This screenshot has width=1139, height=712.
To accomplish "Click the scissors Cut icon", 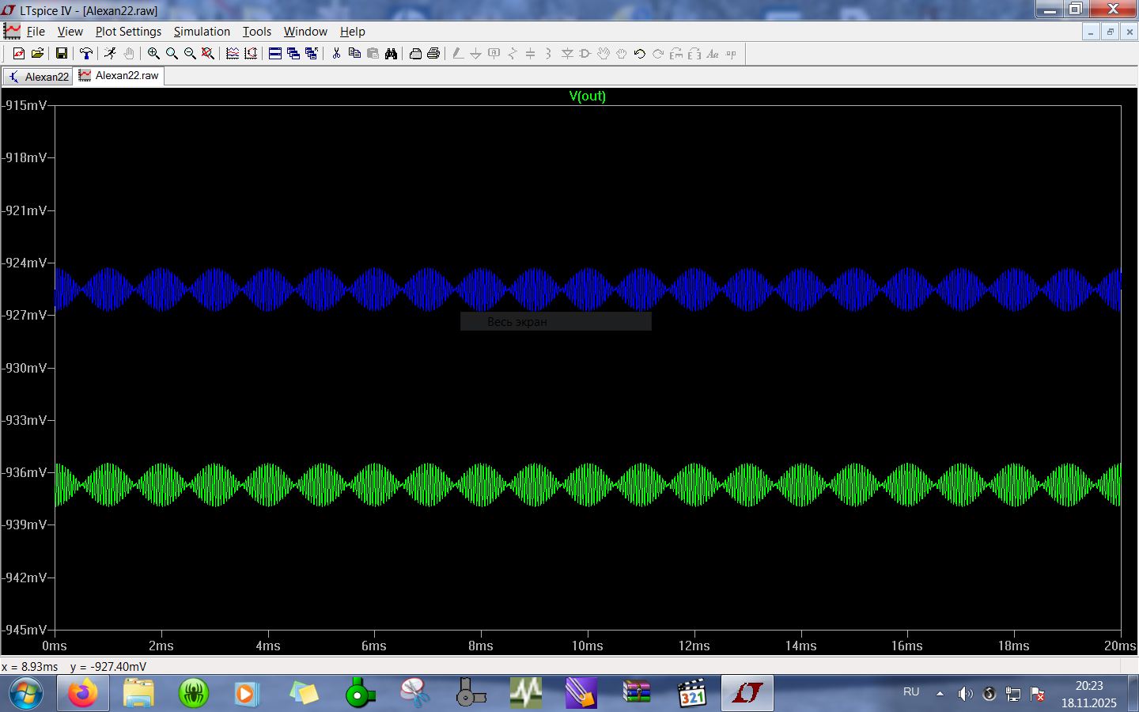I will click(336, 54).
